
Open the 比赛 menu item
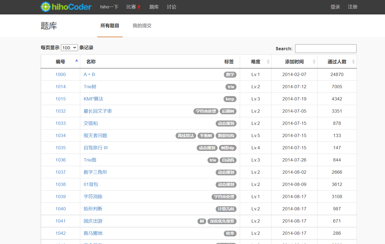[x=131, y=7]
